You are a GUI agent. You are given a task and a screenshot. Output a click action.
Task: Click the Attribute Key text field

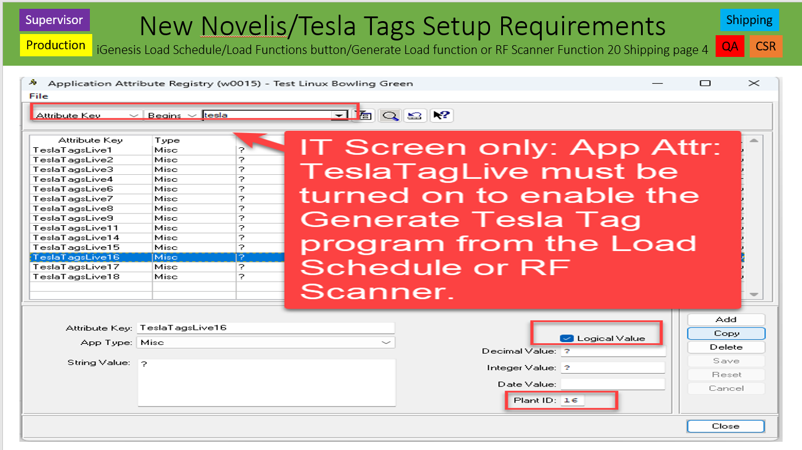click(x=266, y=328)
